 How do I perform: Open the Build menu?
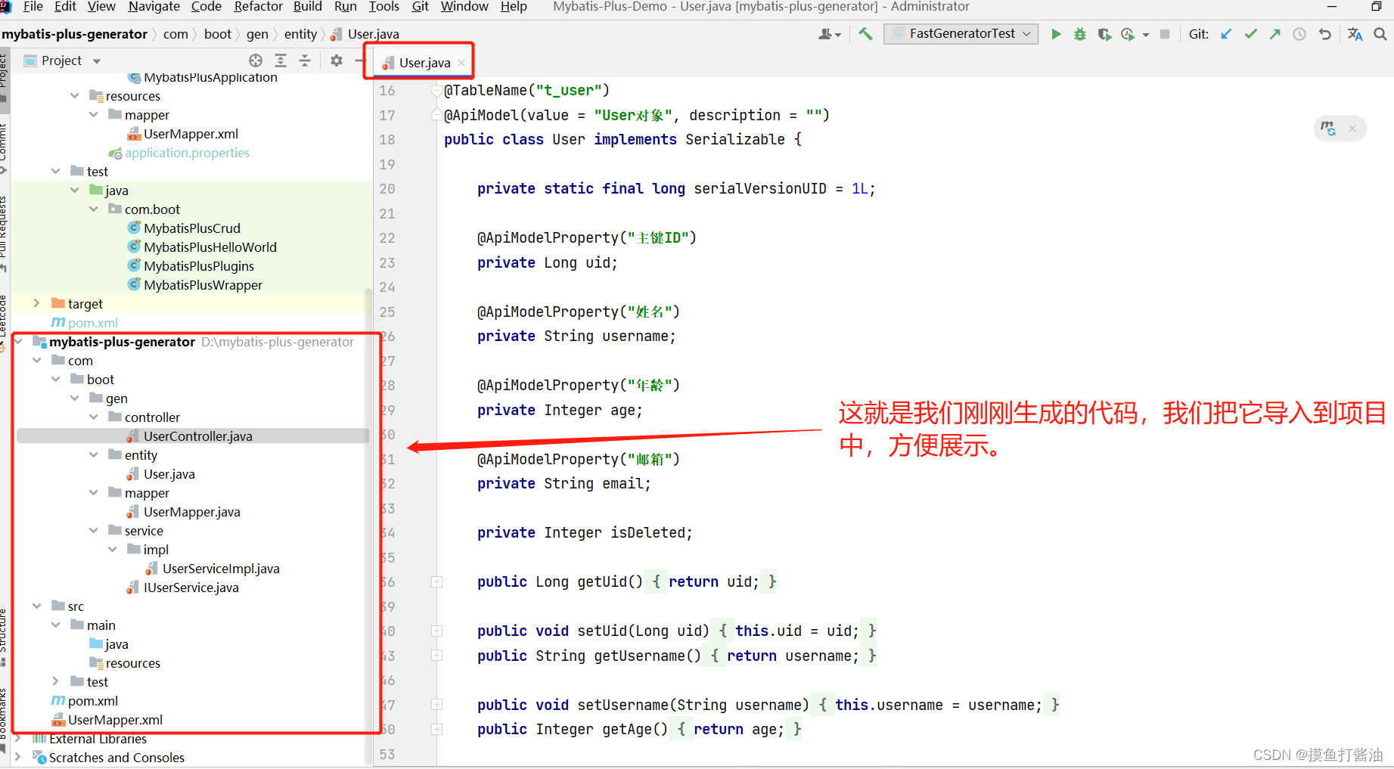308,7
